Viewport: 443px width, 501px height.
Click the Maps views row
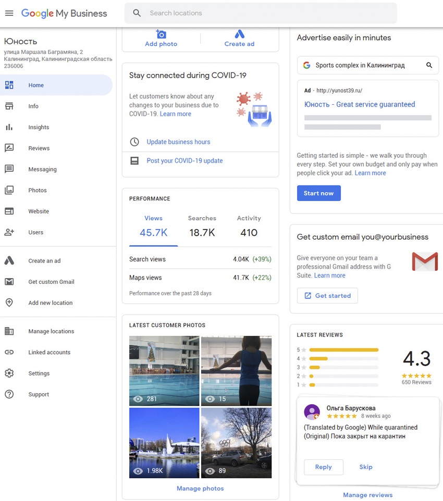[x=200, y=278]
